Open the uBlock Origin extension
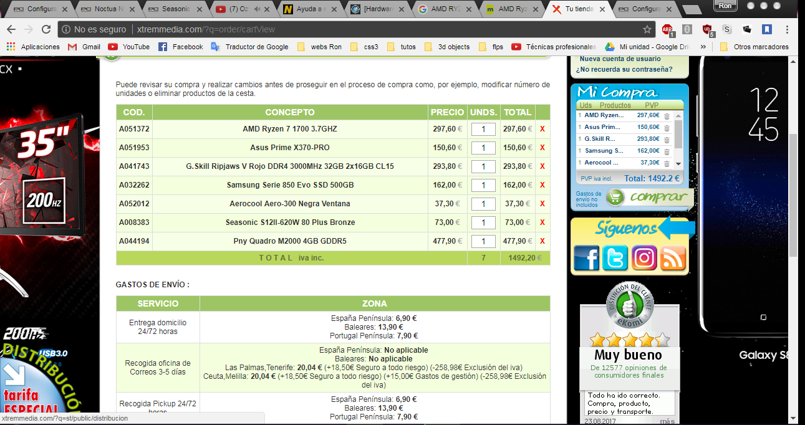Screen dimensions: 805x425 coord(707,29)
